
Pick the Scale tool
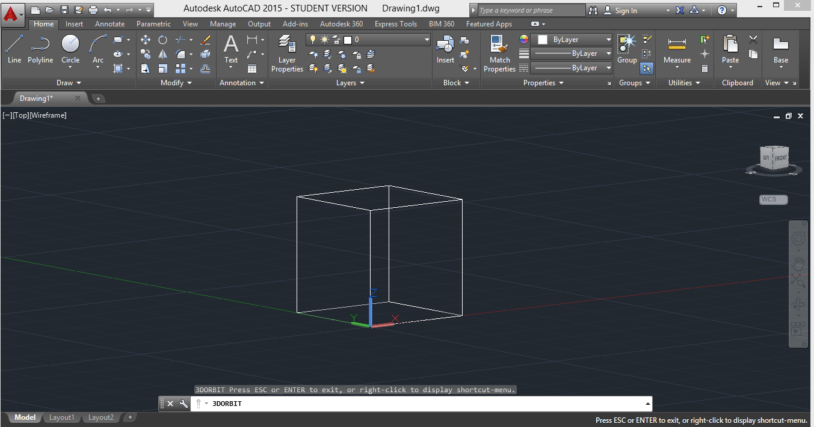[162, 68]
